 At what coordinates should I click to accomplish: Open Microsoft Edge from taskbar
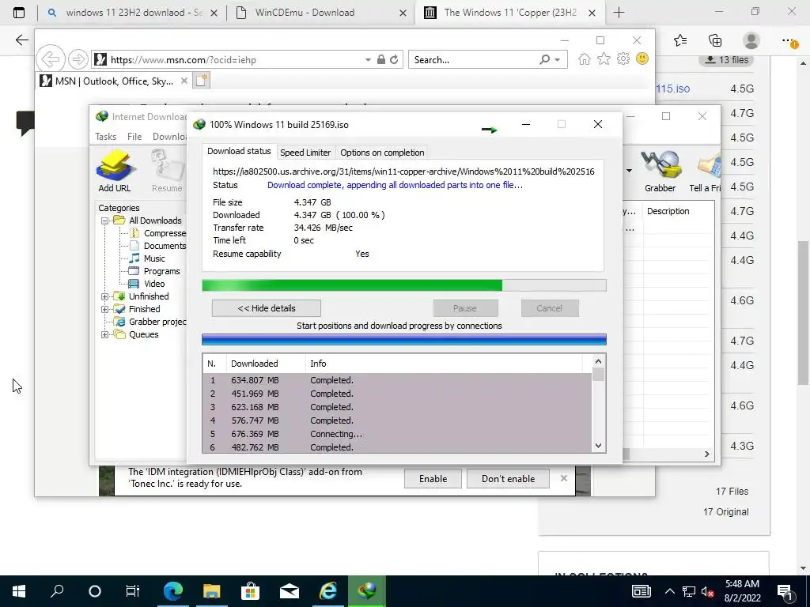click(x=173, y=591)
